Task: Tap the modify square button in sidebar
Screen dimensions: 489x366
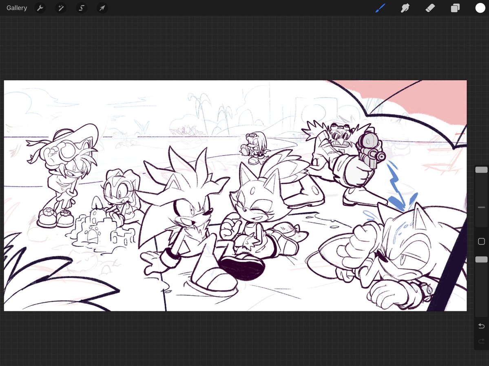Action: click(481, 241)
